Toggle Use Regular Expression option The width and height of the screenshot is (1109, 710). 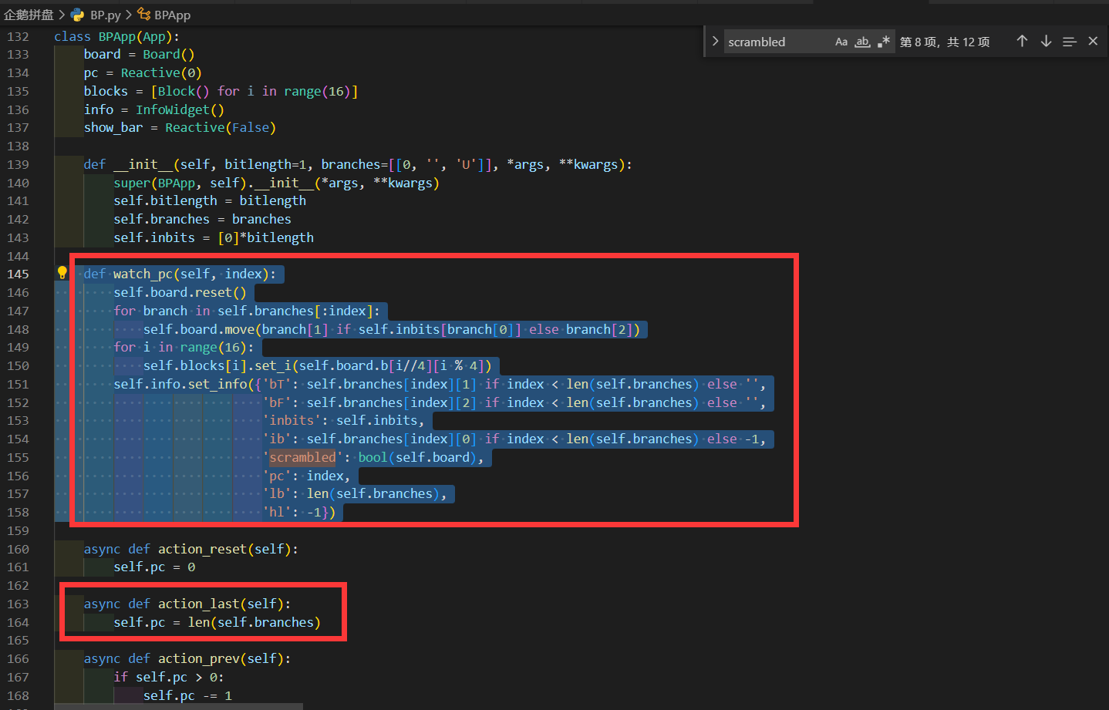coord(884,42)
